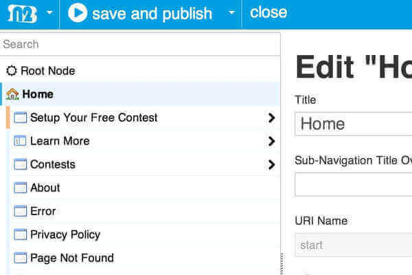Click the close button in top bar
This screenshot has width=412, height=275.
click(268, 12)
